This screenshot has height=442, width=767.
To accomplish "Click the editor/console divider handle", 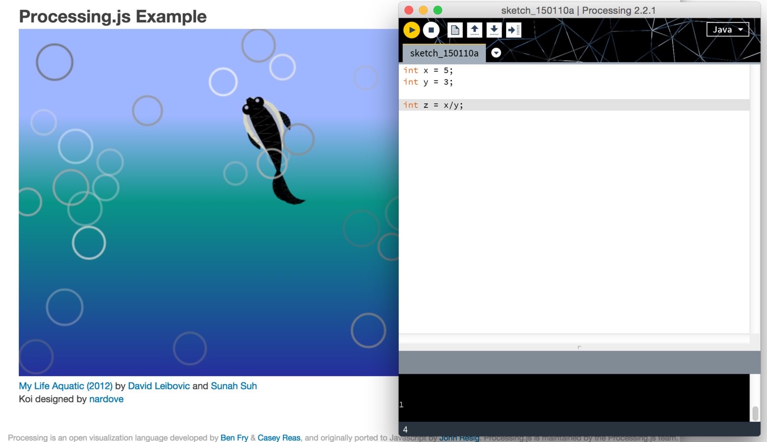I will tap(579, 347).
